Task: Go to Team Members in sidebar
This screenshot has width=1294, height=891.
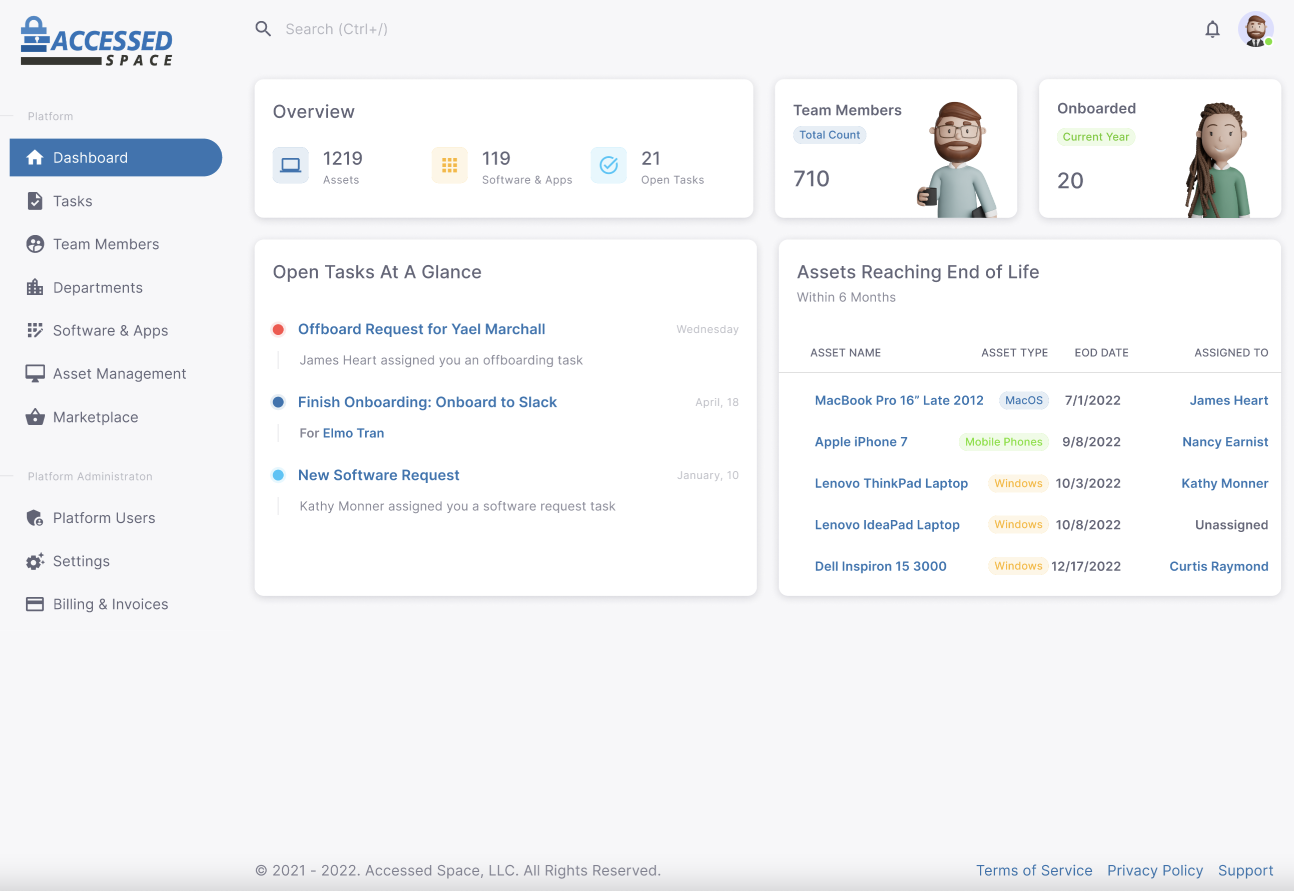Action: click(106, 244)
